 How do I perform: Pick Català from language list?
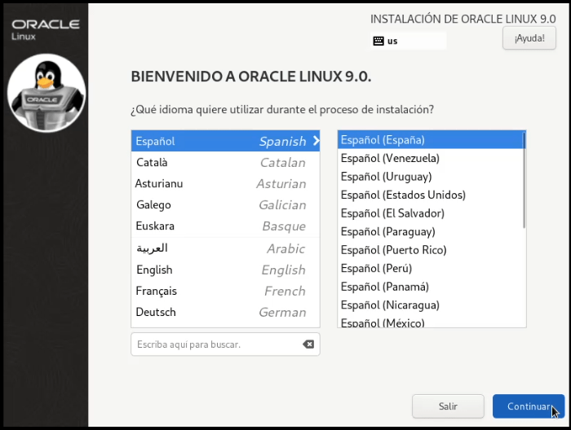(224, 162)
